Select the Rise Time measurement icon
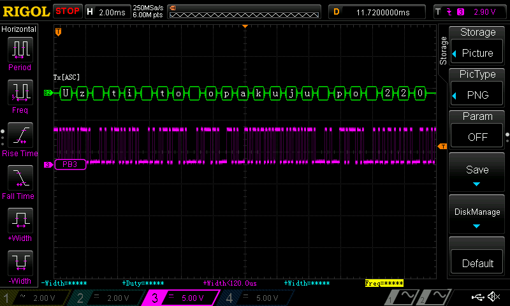 [20, 135]
